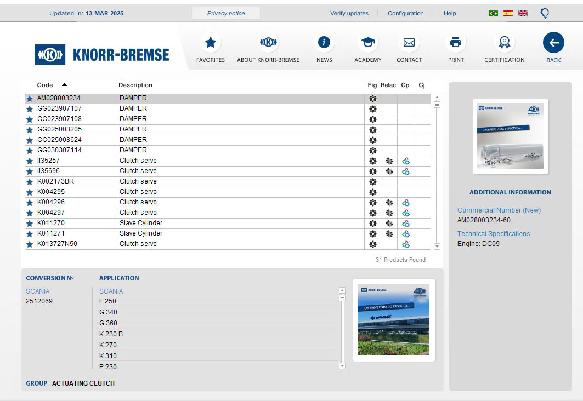Open components icon for II35257
583x401 pixels.
pos(406,161)
